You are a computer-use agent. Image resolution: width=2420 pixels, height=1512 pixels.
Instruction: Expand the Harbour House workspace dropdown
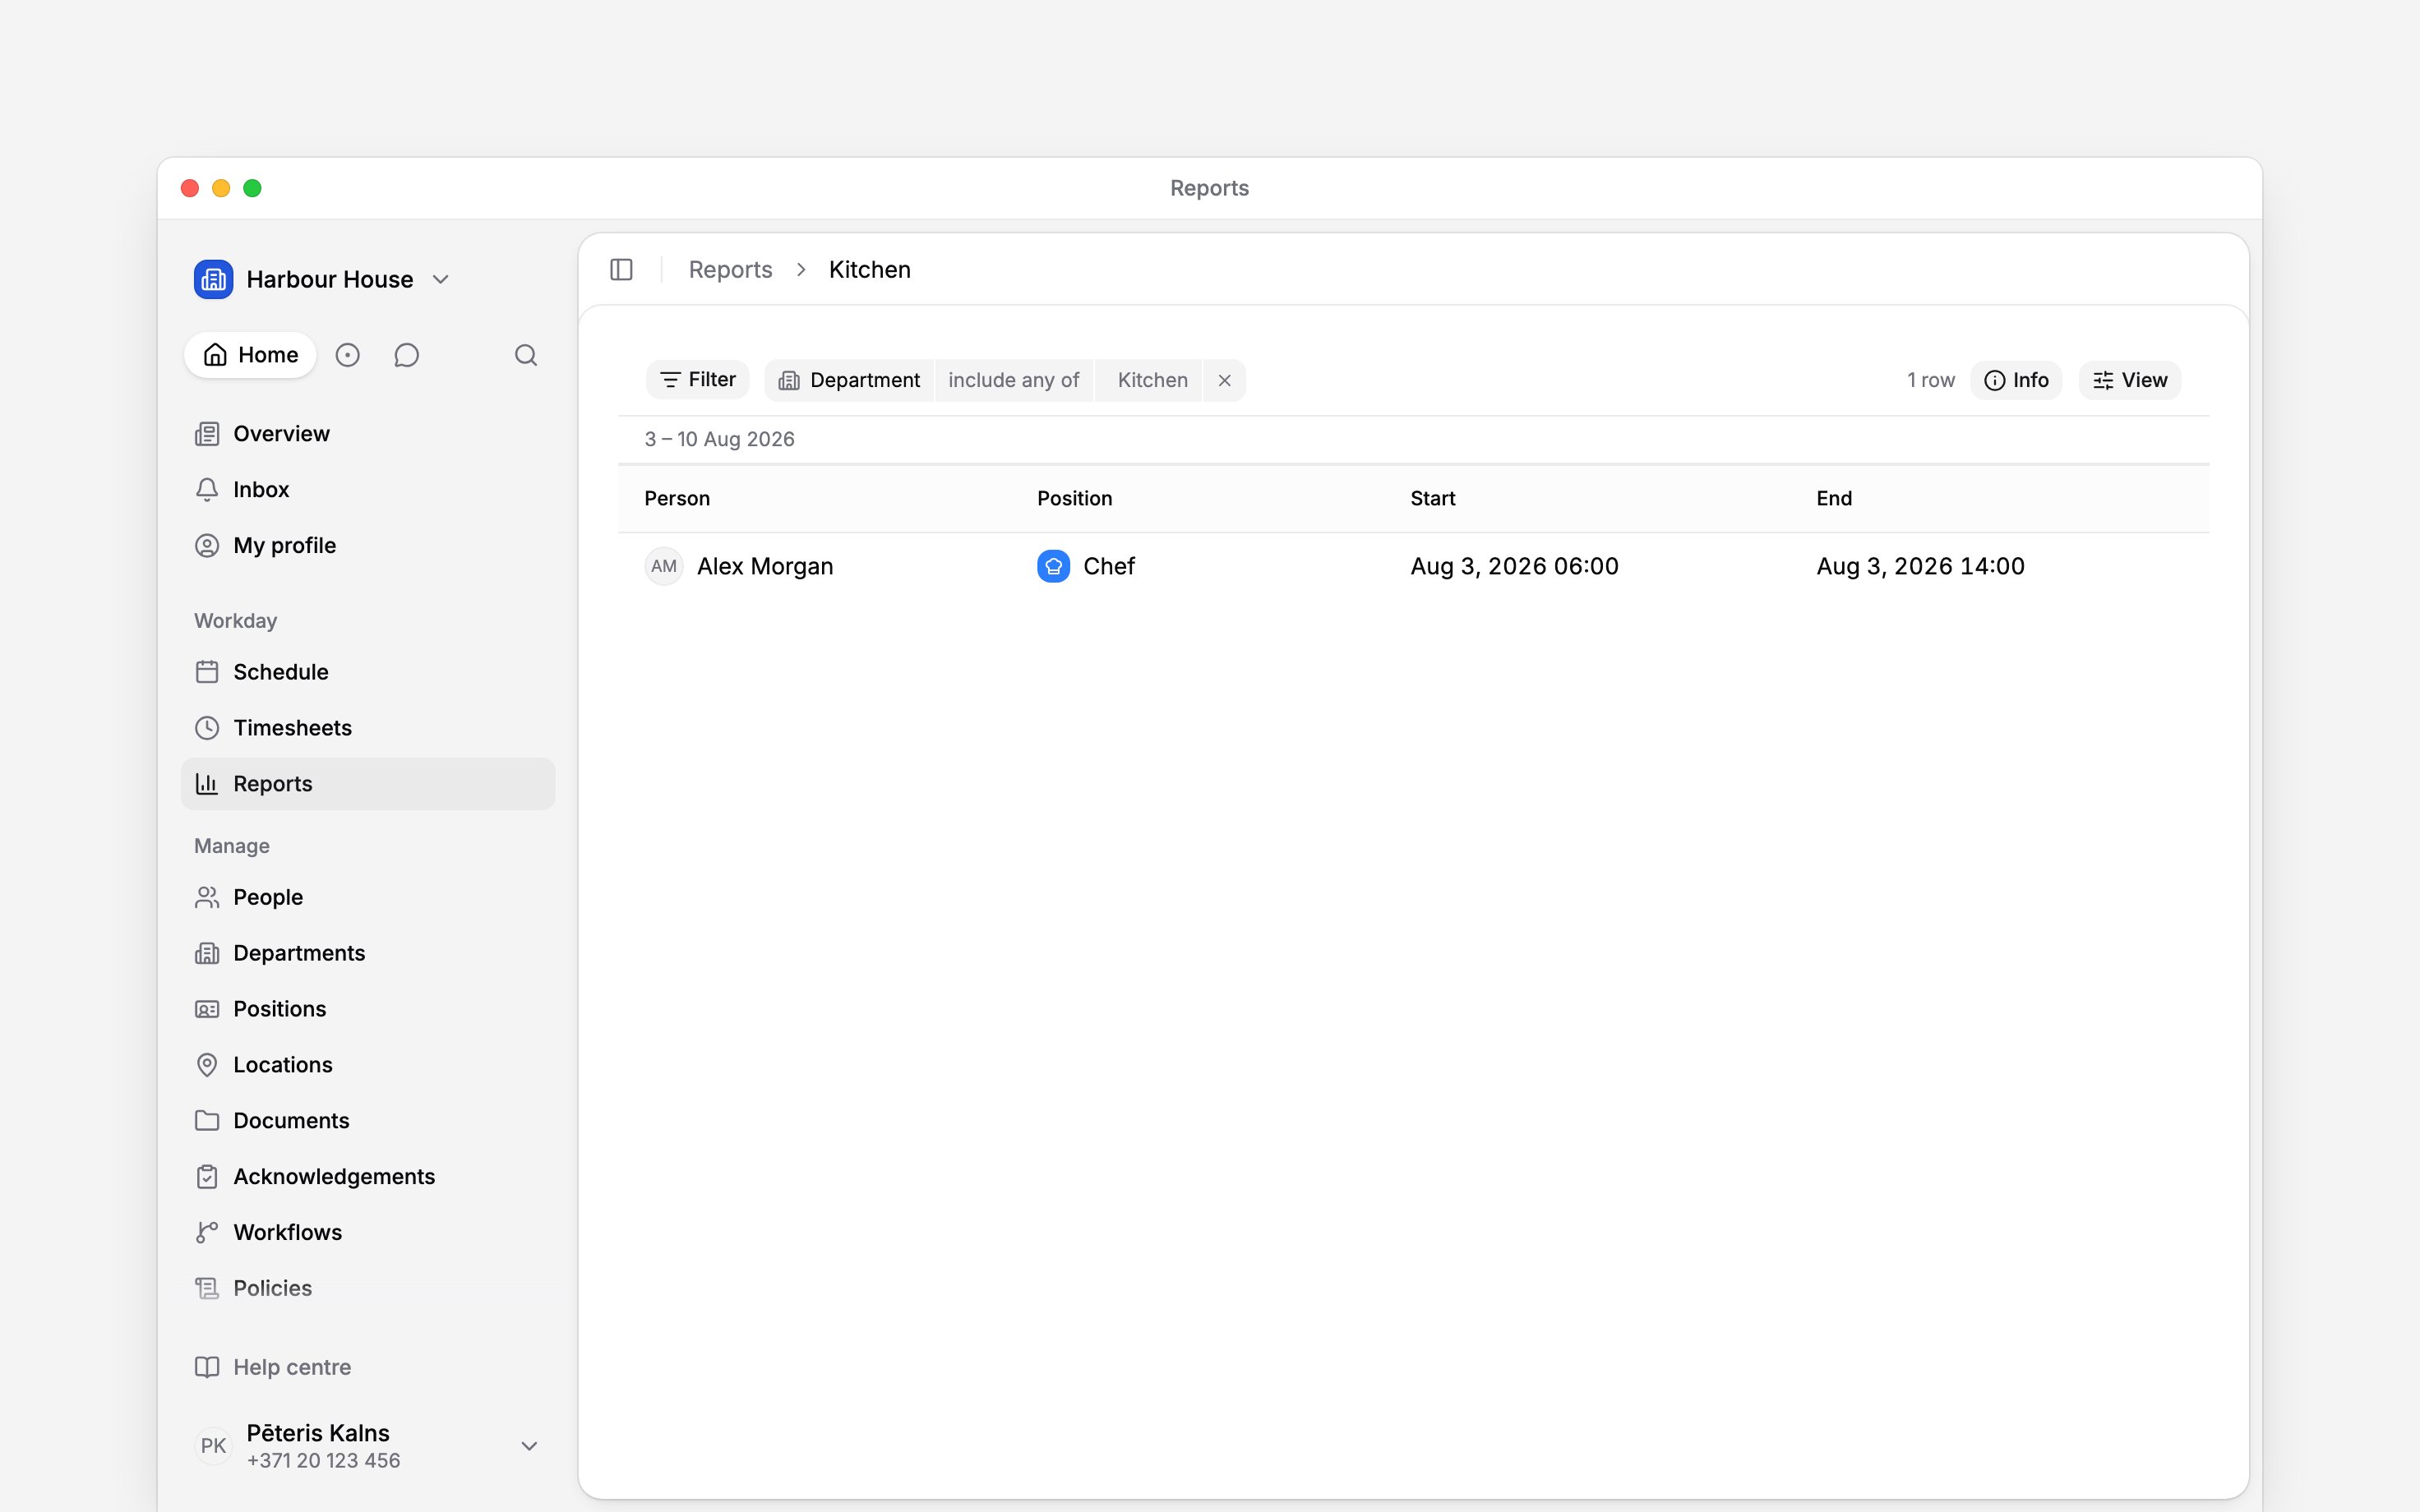[x=441, y=280]
